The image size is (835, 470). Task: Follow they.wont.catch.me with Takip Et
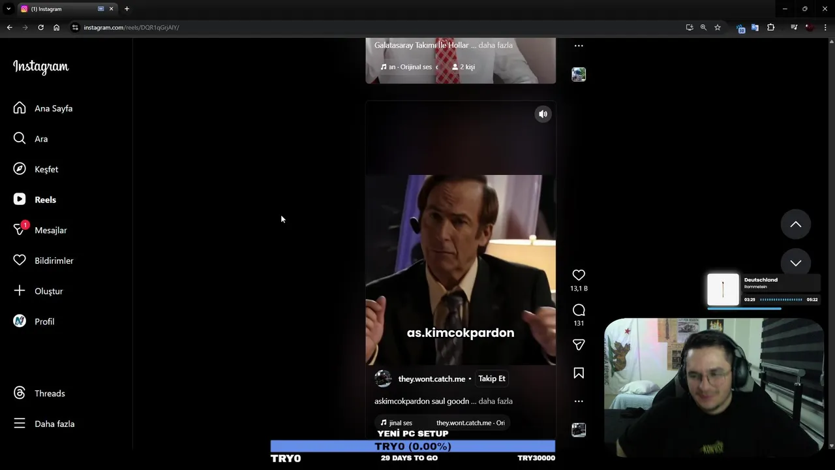(492, 379)
